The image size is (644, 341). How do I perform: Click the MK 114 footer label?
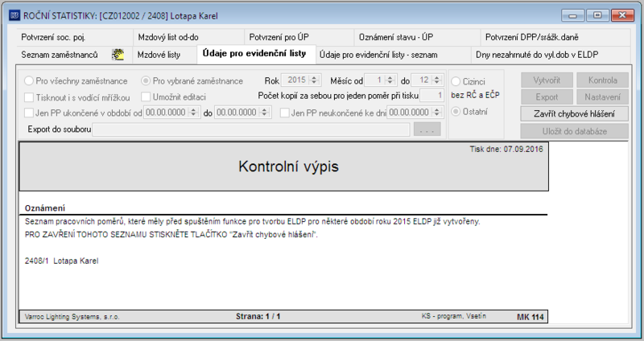tap(530, 317)
